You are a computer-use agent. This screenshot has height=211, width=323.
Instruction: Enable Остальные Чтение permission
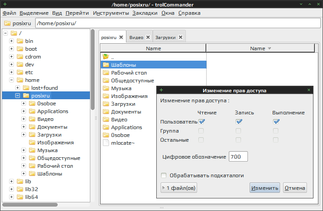click(201, 140)
